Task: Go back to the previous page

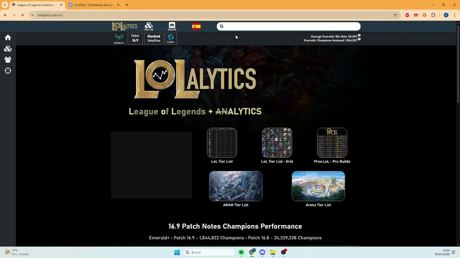Action: point(5,15)
